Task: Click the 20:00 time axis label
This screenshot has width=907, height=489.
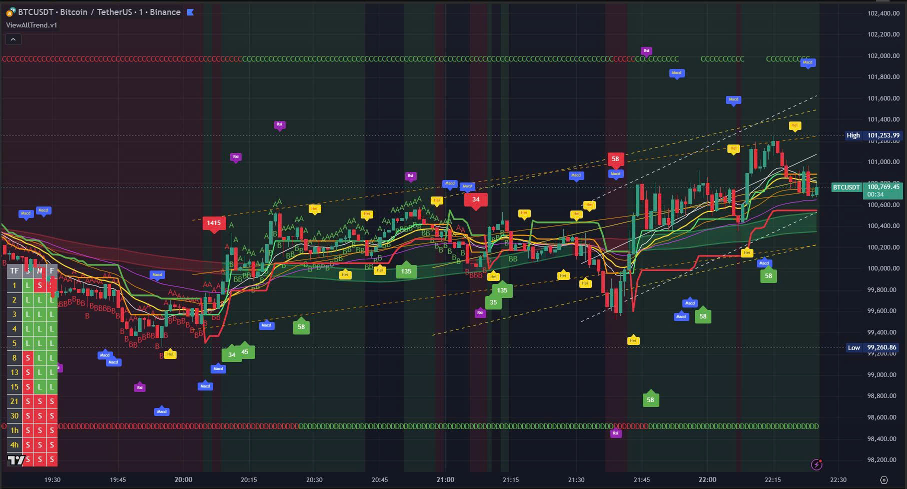Action: point(183,480)
